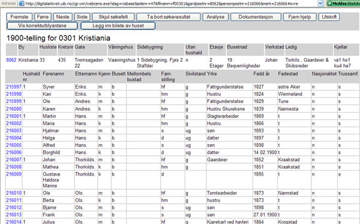360x224 pixels.
Task: Click the Førre button
Action: click(x=43, y=17)
